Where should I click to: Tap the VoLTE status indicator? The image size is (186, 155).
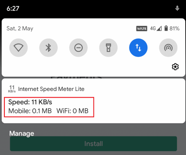(142, 29)
